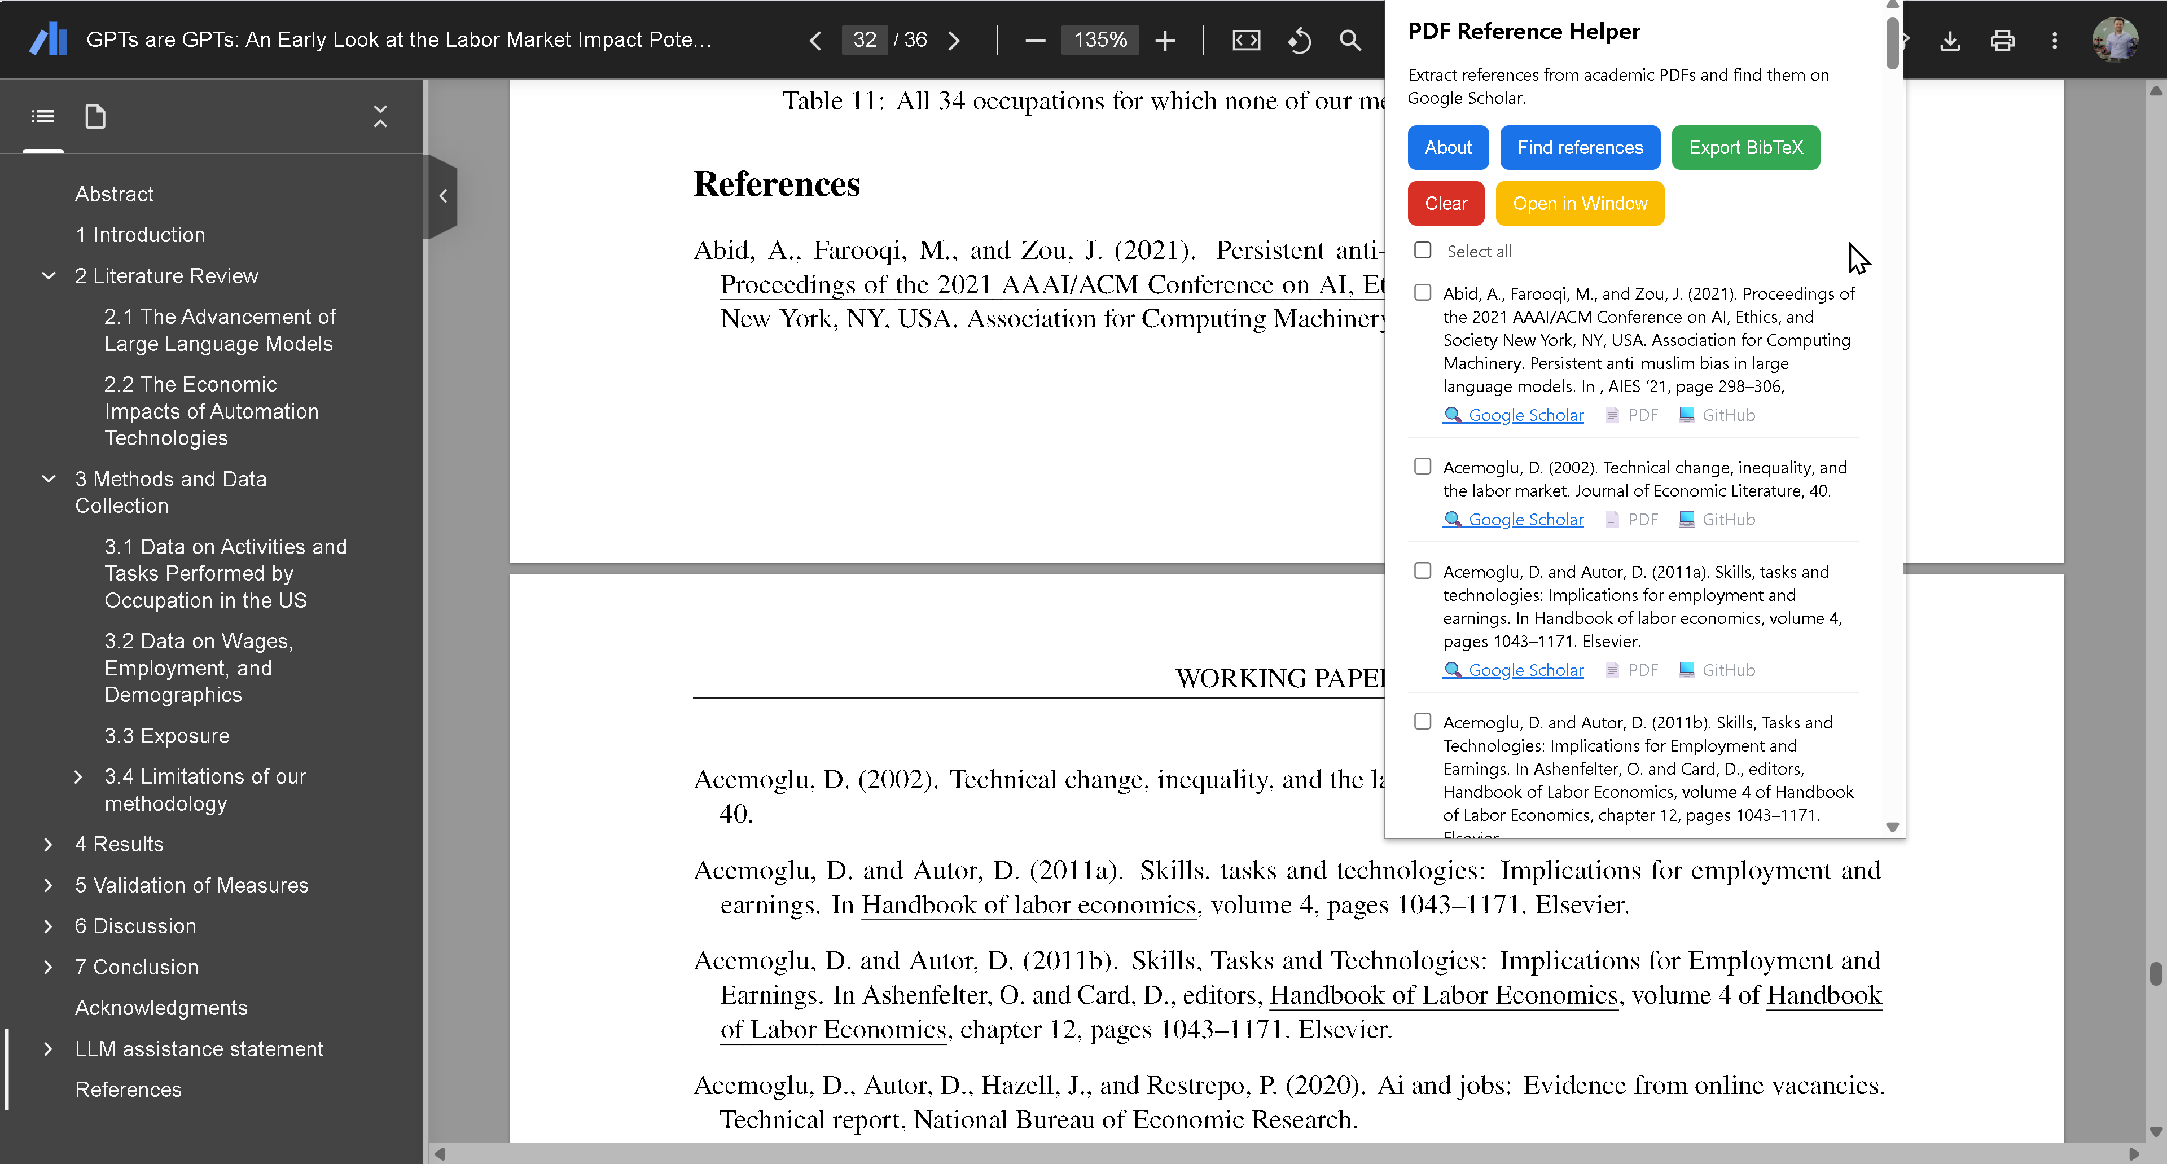
Task: Expand 5 Validation of Measures
Action: click(48, 885)
